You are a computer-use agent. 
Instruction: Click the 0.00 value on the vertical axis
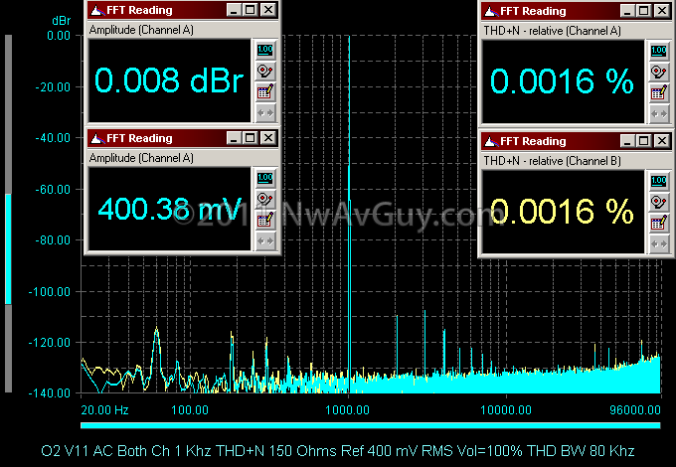click(59, 36)
